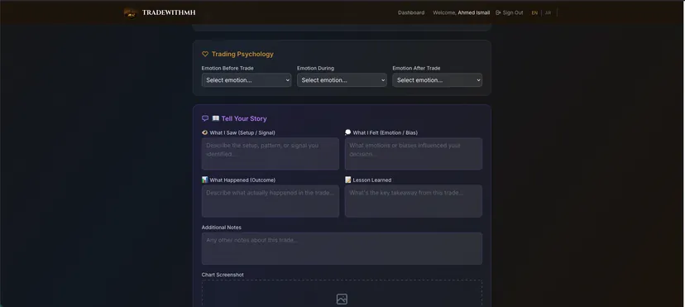
Task: Click the TRADEWITHMH brand name
Action: (x=169, y=12)
